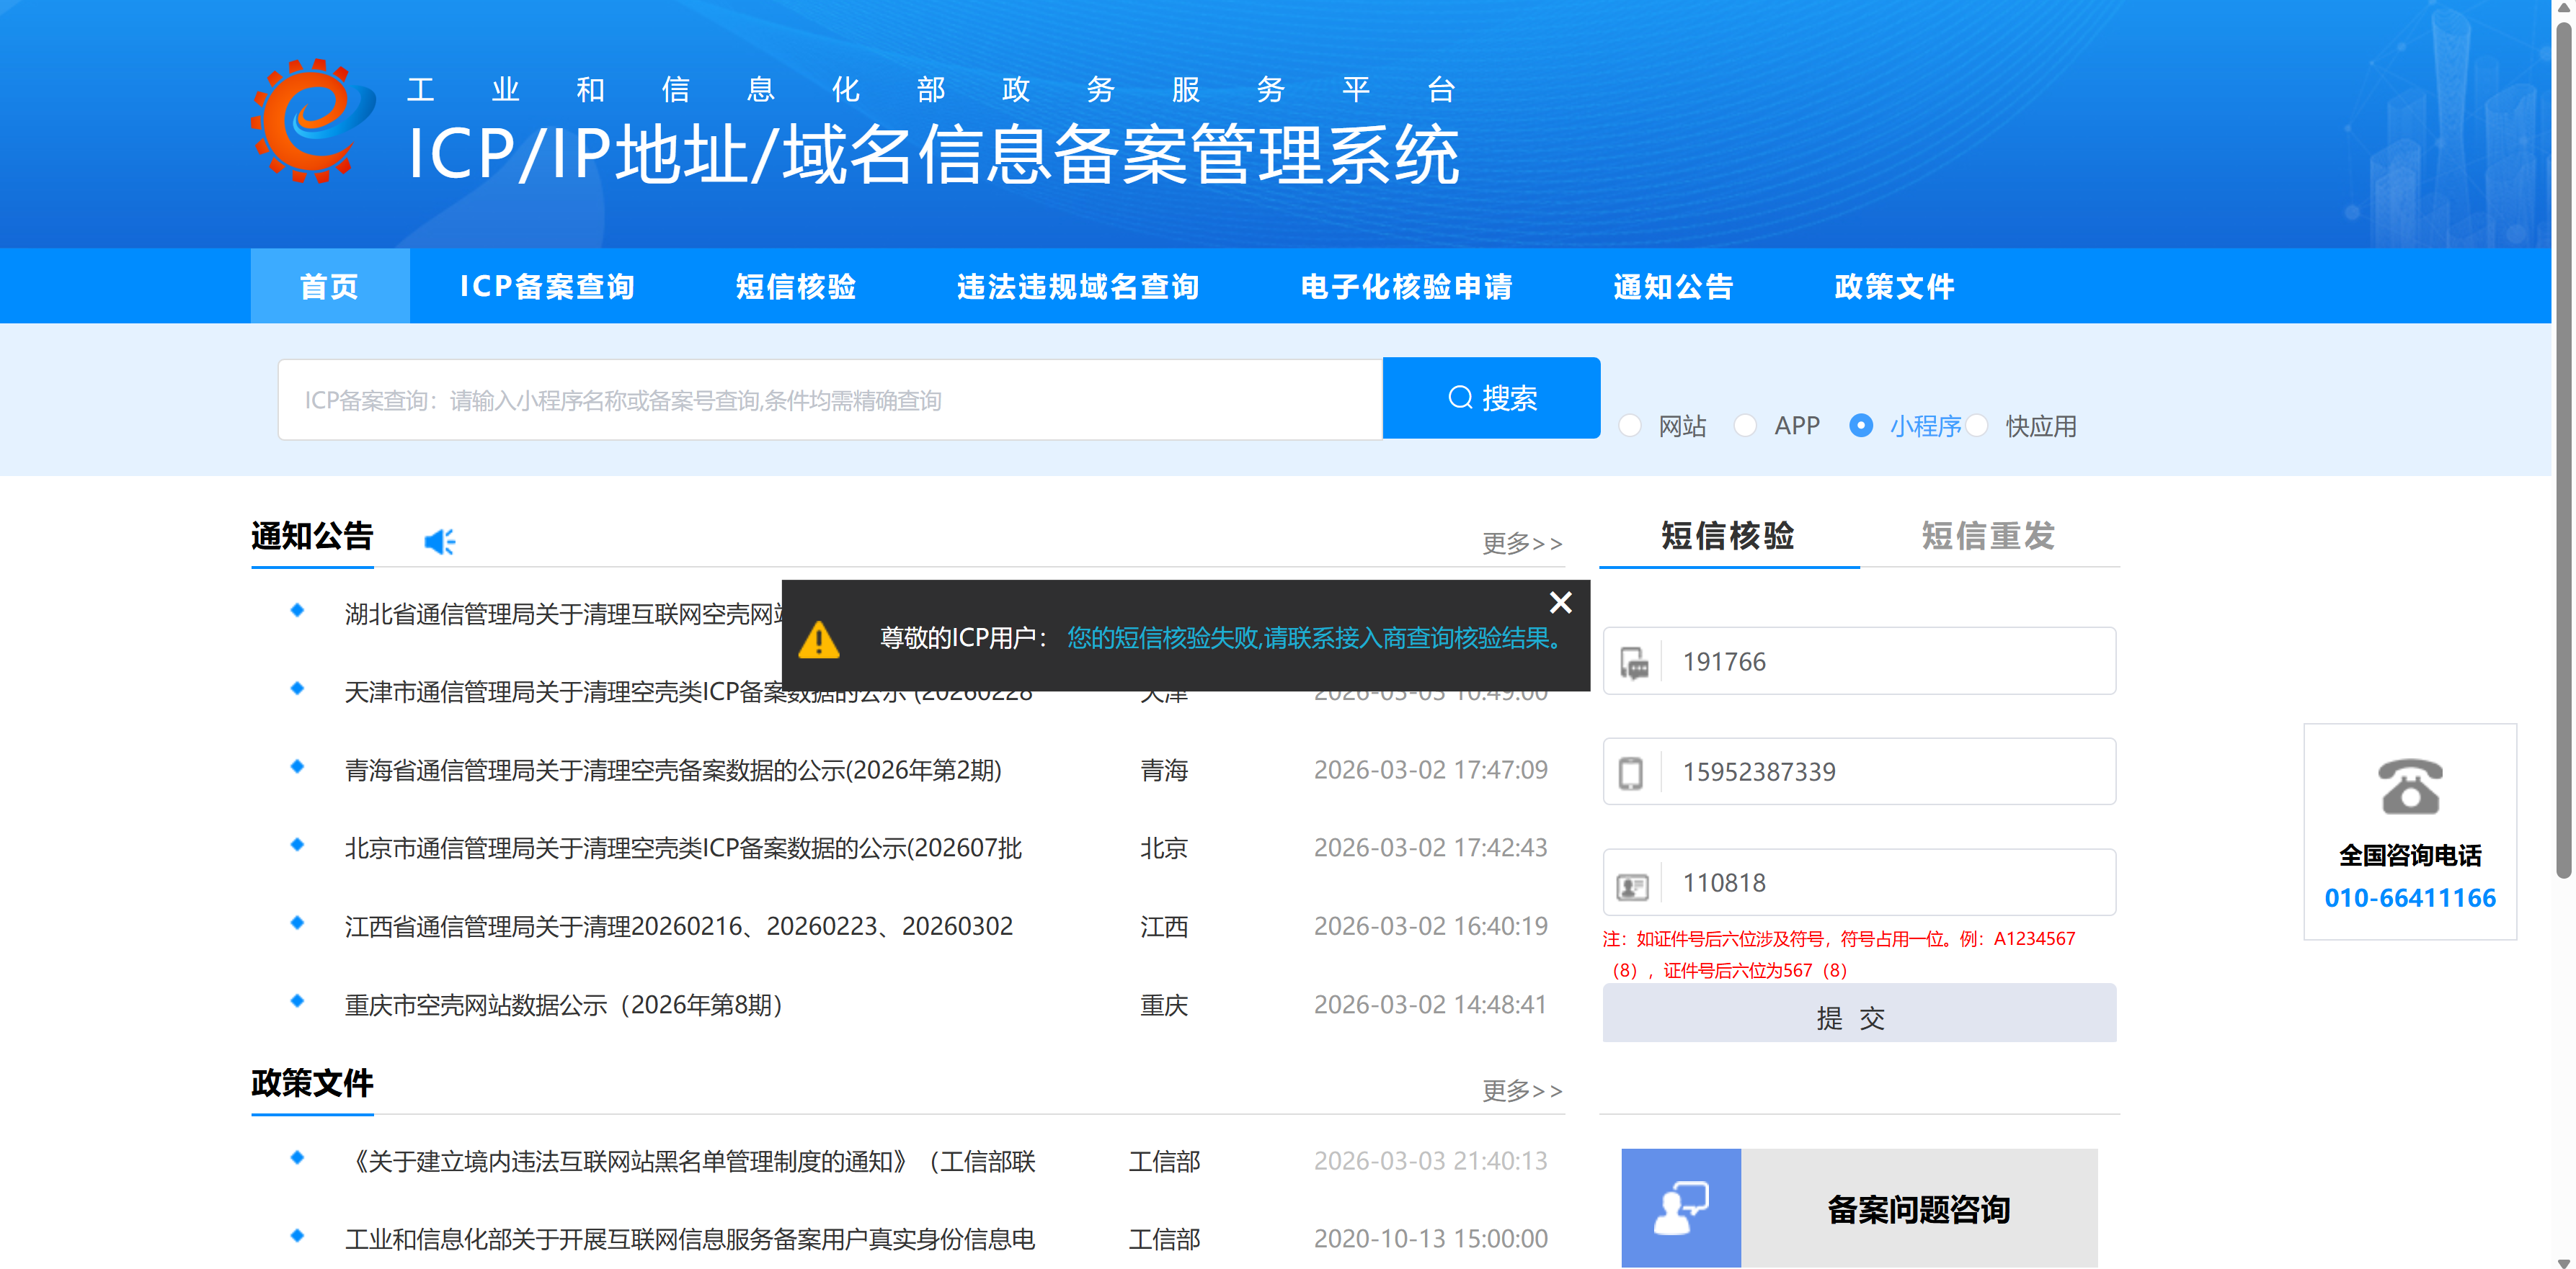
Task: Select the 网站 radio option
Action: pos(1630,426)
